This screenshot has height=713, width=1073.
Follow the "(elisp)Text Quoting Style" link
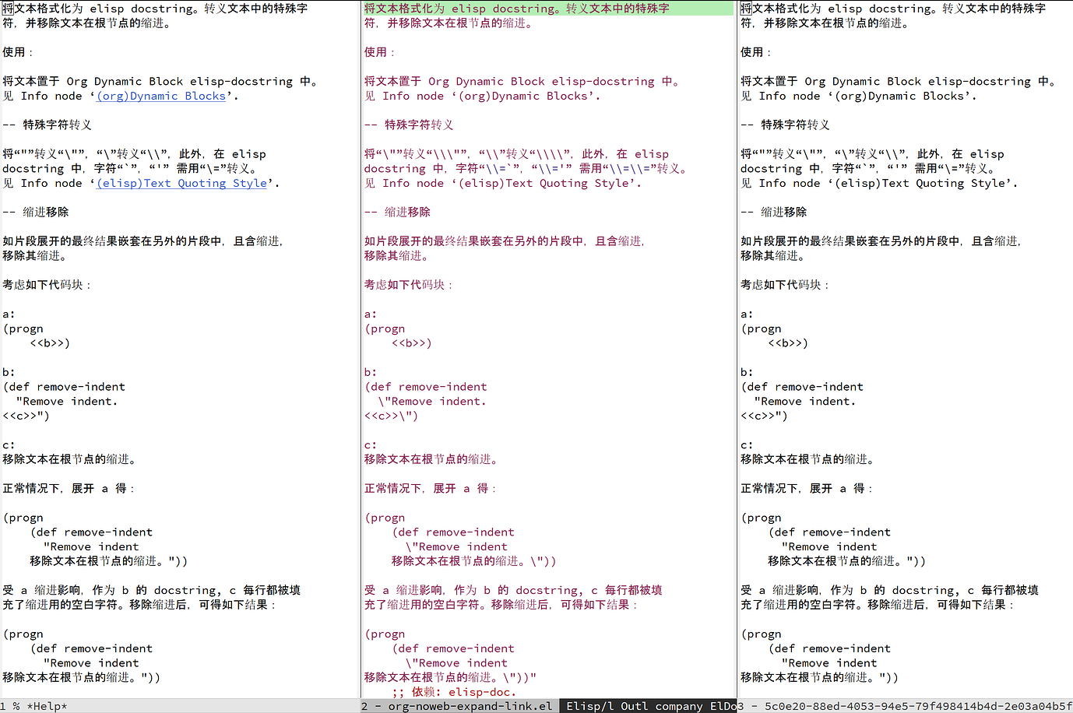(x=181, y=183)
